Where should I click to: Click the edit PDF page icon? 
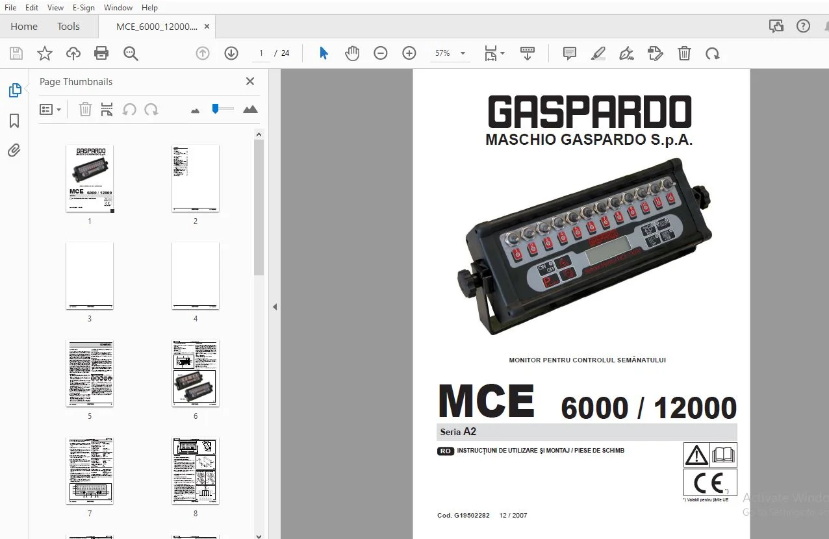click(656, 53)
